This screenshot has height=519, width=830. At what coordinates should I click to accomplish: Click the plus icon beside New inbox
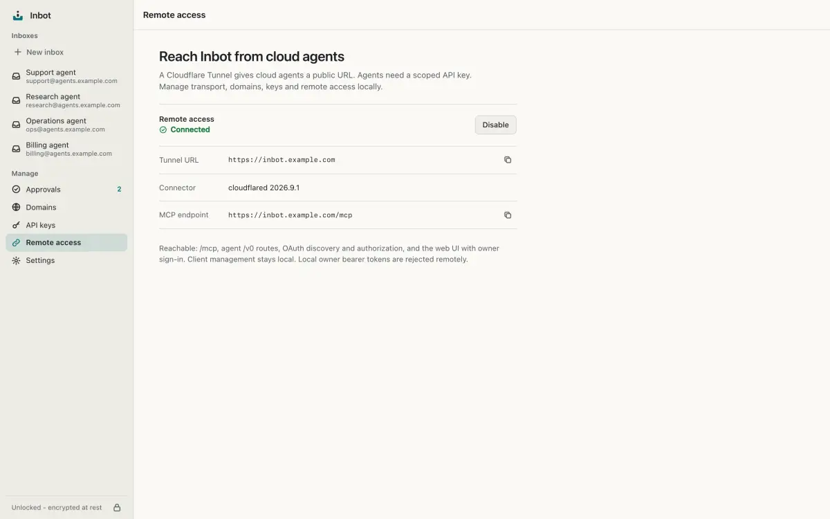tap(17, 52)
